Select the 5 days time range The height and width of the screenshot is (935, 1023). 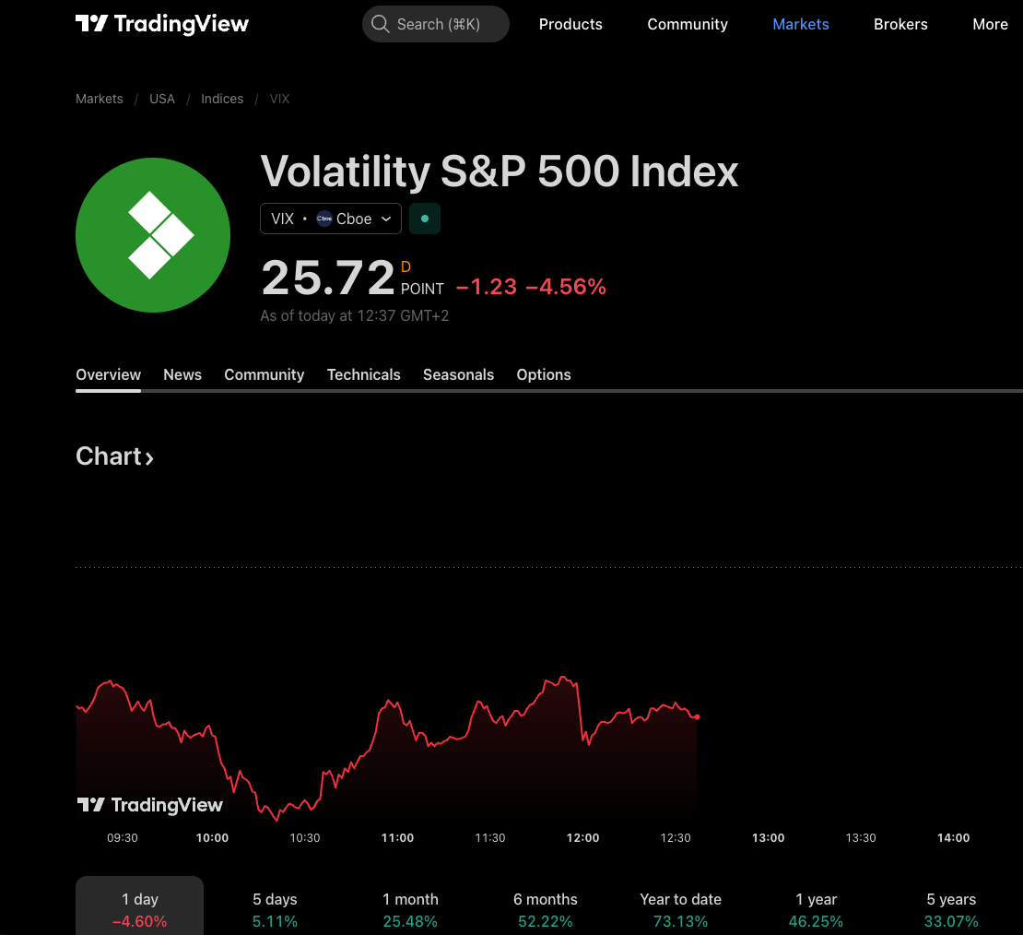[275, 909]
